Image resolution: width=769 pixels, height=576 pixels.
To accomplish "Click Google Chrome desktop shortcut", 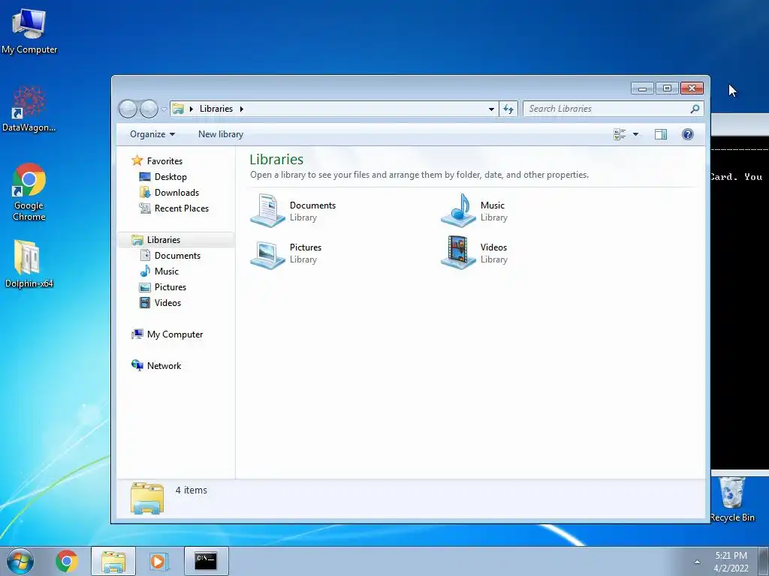I will tap(29, 192).
